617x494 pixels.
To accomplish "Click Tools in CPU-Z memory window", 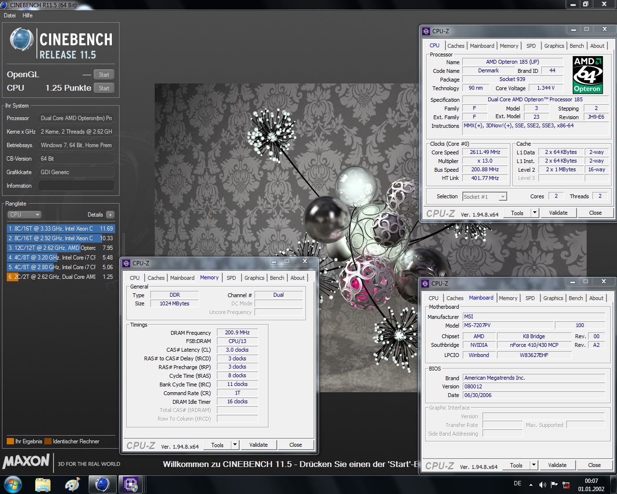I will 217,445.
